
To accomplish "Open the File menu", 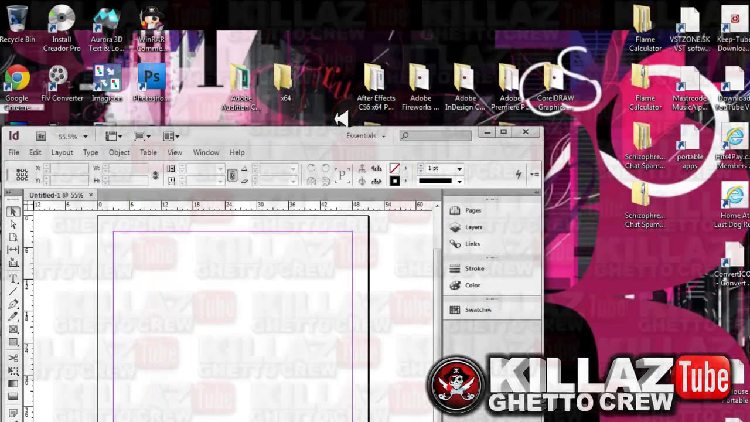I will [x=13, y=152].
